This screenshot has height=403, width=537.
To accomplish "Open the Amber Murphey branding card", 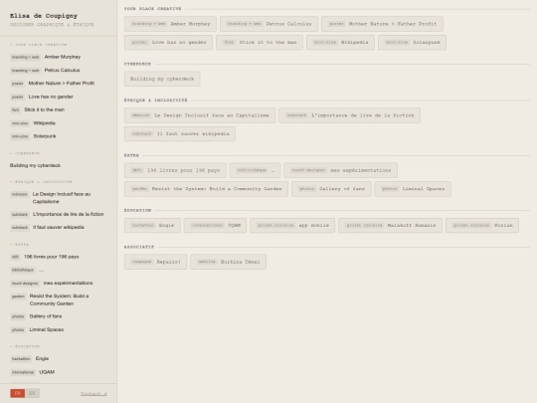I will coord(170,24).
